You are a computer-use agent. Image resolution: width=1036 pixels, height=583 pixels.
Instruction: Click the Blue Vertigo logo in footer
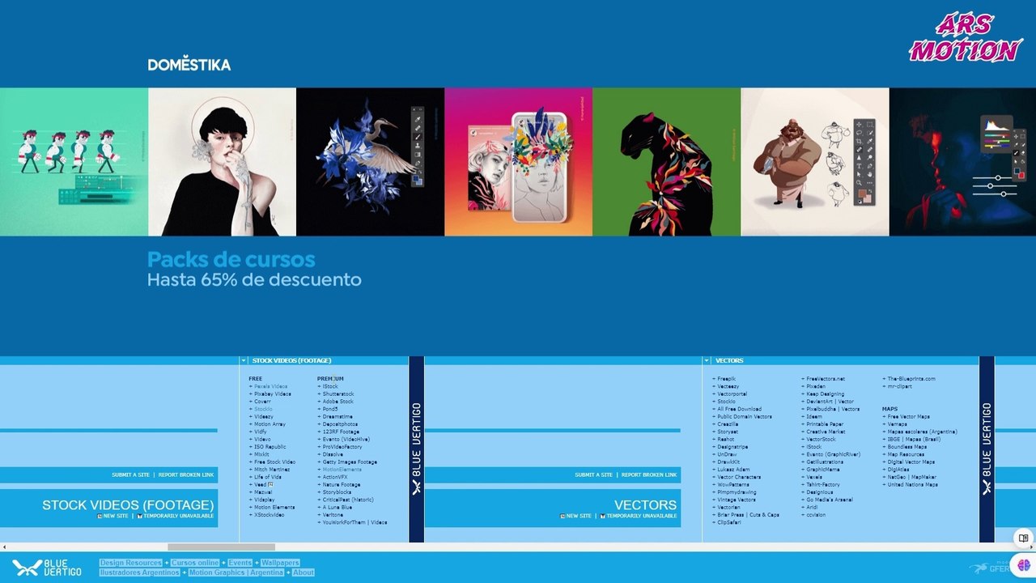pyautogui.click(x=47, y=568)
